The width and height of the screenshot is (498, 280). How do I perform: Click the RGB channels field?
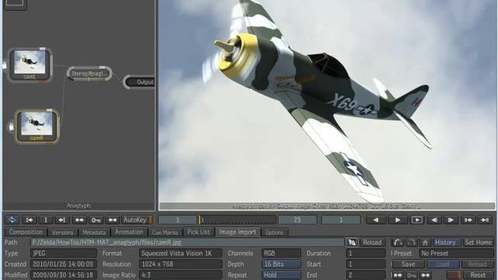pos(281,254)
